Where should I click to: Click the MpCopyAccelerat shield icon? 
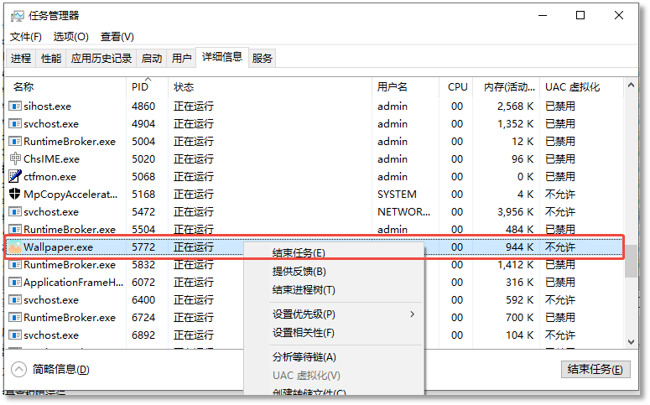pos(15,194)
